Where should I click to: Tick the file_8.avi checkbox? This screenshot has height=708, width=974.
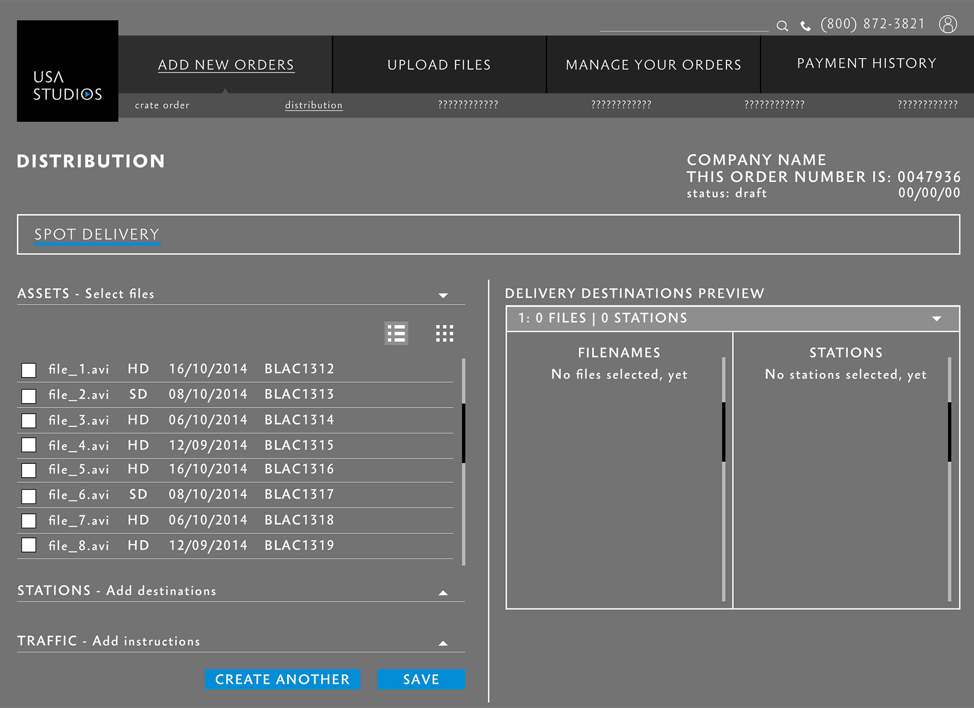pyautogui.click(x=29, y=545)
